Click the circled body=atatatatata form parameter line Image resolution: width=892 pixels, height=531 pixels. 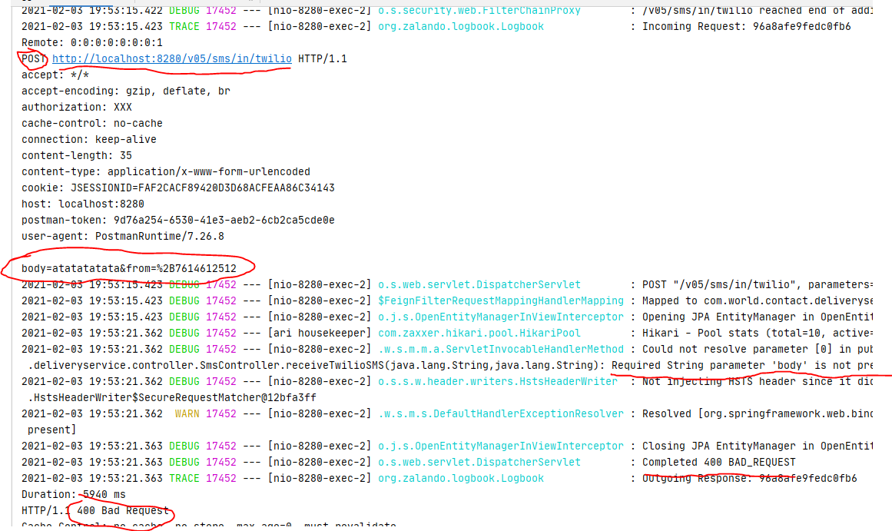(127, 267)
